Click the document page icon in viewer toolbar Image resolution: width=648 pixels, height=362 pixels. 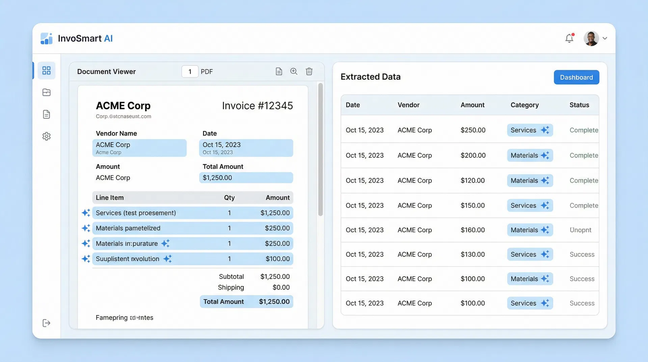(x=279, y=72)
